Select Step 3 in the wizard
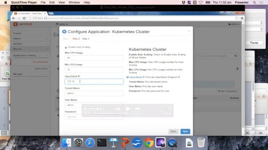 point(85,39)
